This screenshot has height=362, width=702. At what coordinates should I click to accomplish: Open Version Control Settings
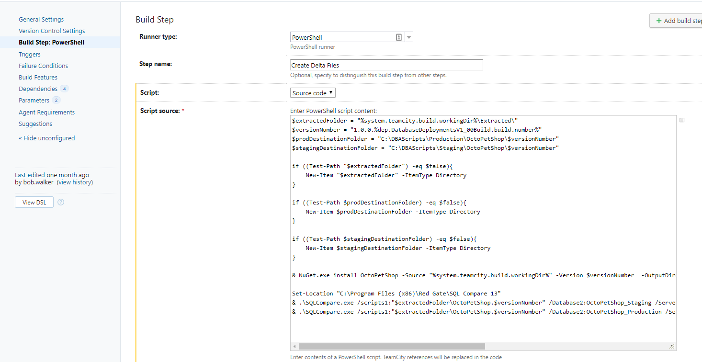pos(52,31)
